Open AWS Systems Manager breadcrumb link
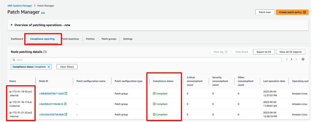The height and width of the screenshot is (122, 312). (19, 5)
